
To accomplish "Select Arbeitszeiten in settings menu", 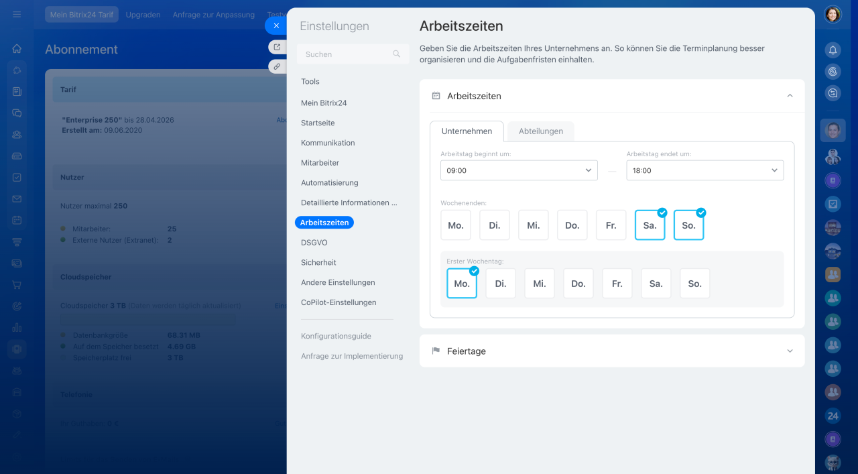I will (324, 223).
